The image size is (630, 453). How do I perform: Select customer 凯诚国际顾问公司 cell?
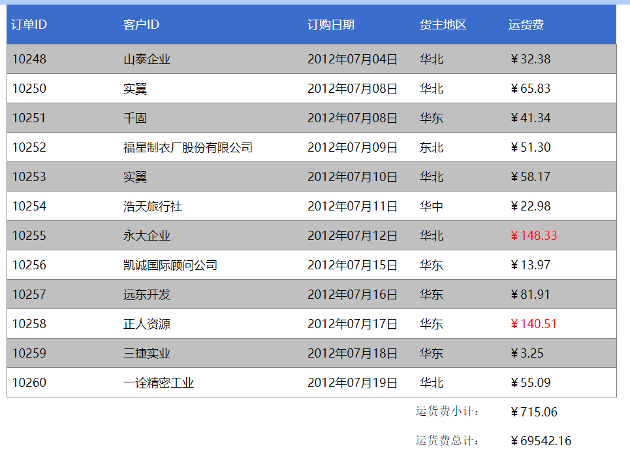click(170, 265)
